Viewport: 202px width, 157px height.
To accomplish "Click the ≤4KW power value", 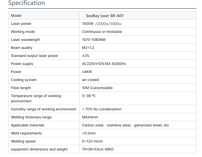I will tap(87, 72).
